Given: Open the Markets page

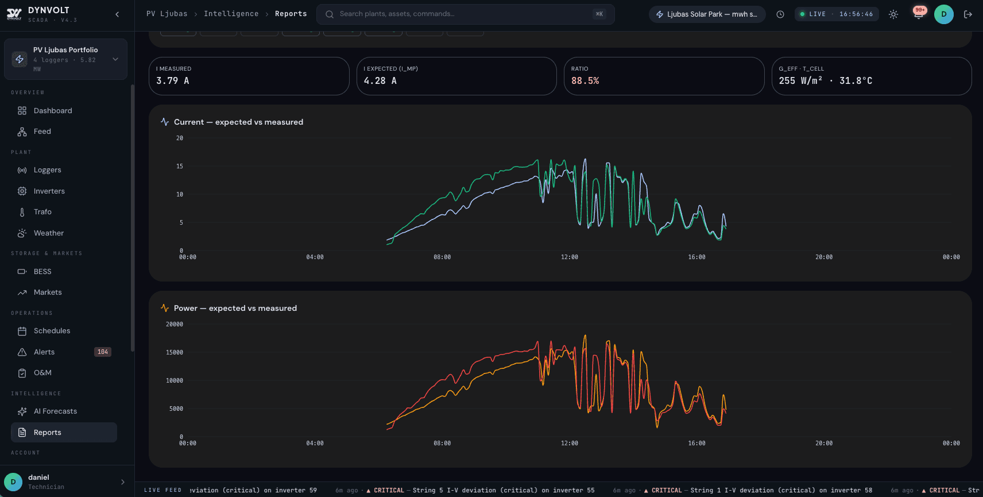Looking at the screenshot, I should (64, 292).
